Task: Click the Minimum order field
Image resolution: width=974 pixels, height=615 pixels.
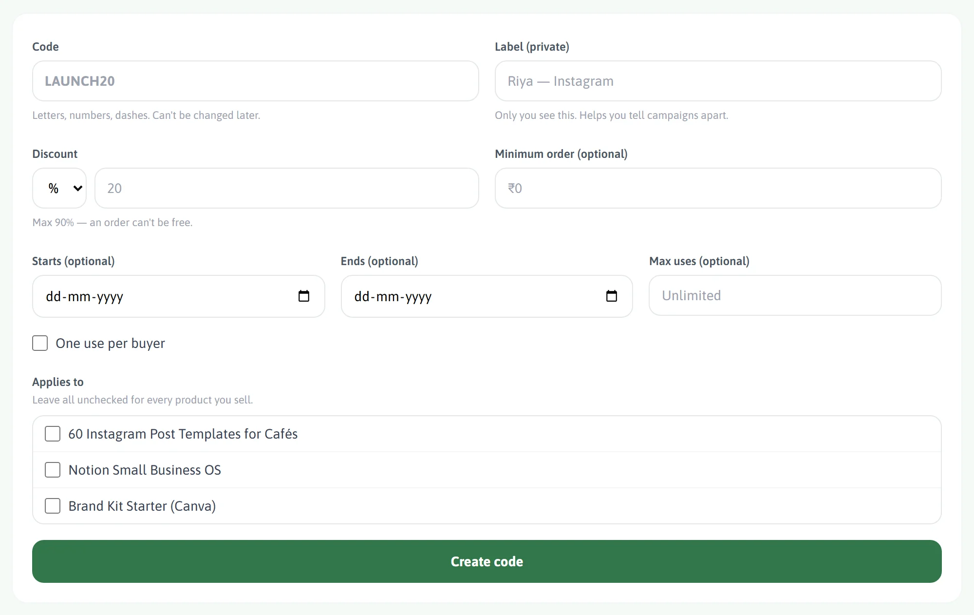Action: (718, 188)
